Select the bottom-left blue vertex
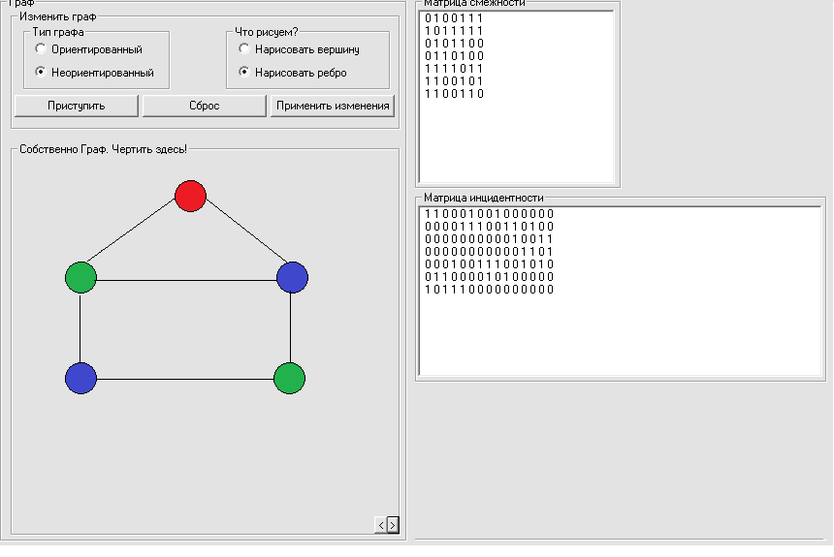This screenshot has height=557, width=834. click(x=80, y=378)
